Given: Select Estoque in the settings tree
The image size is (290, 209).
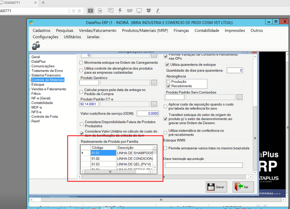Looking at the screenshot, I should [38, 85].
